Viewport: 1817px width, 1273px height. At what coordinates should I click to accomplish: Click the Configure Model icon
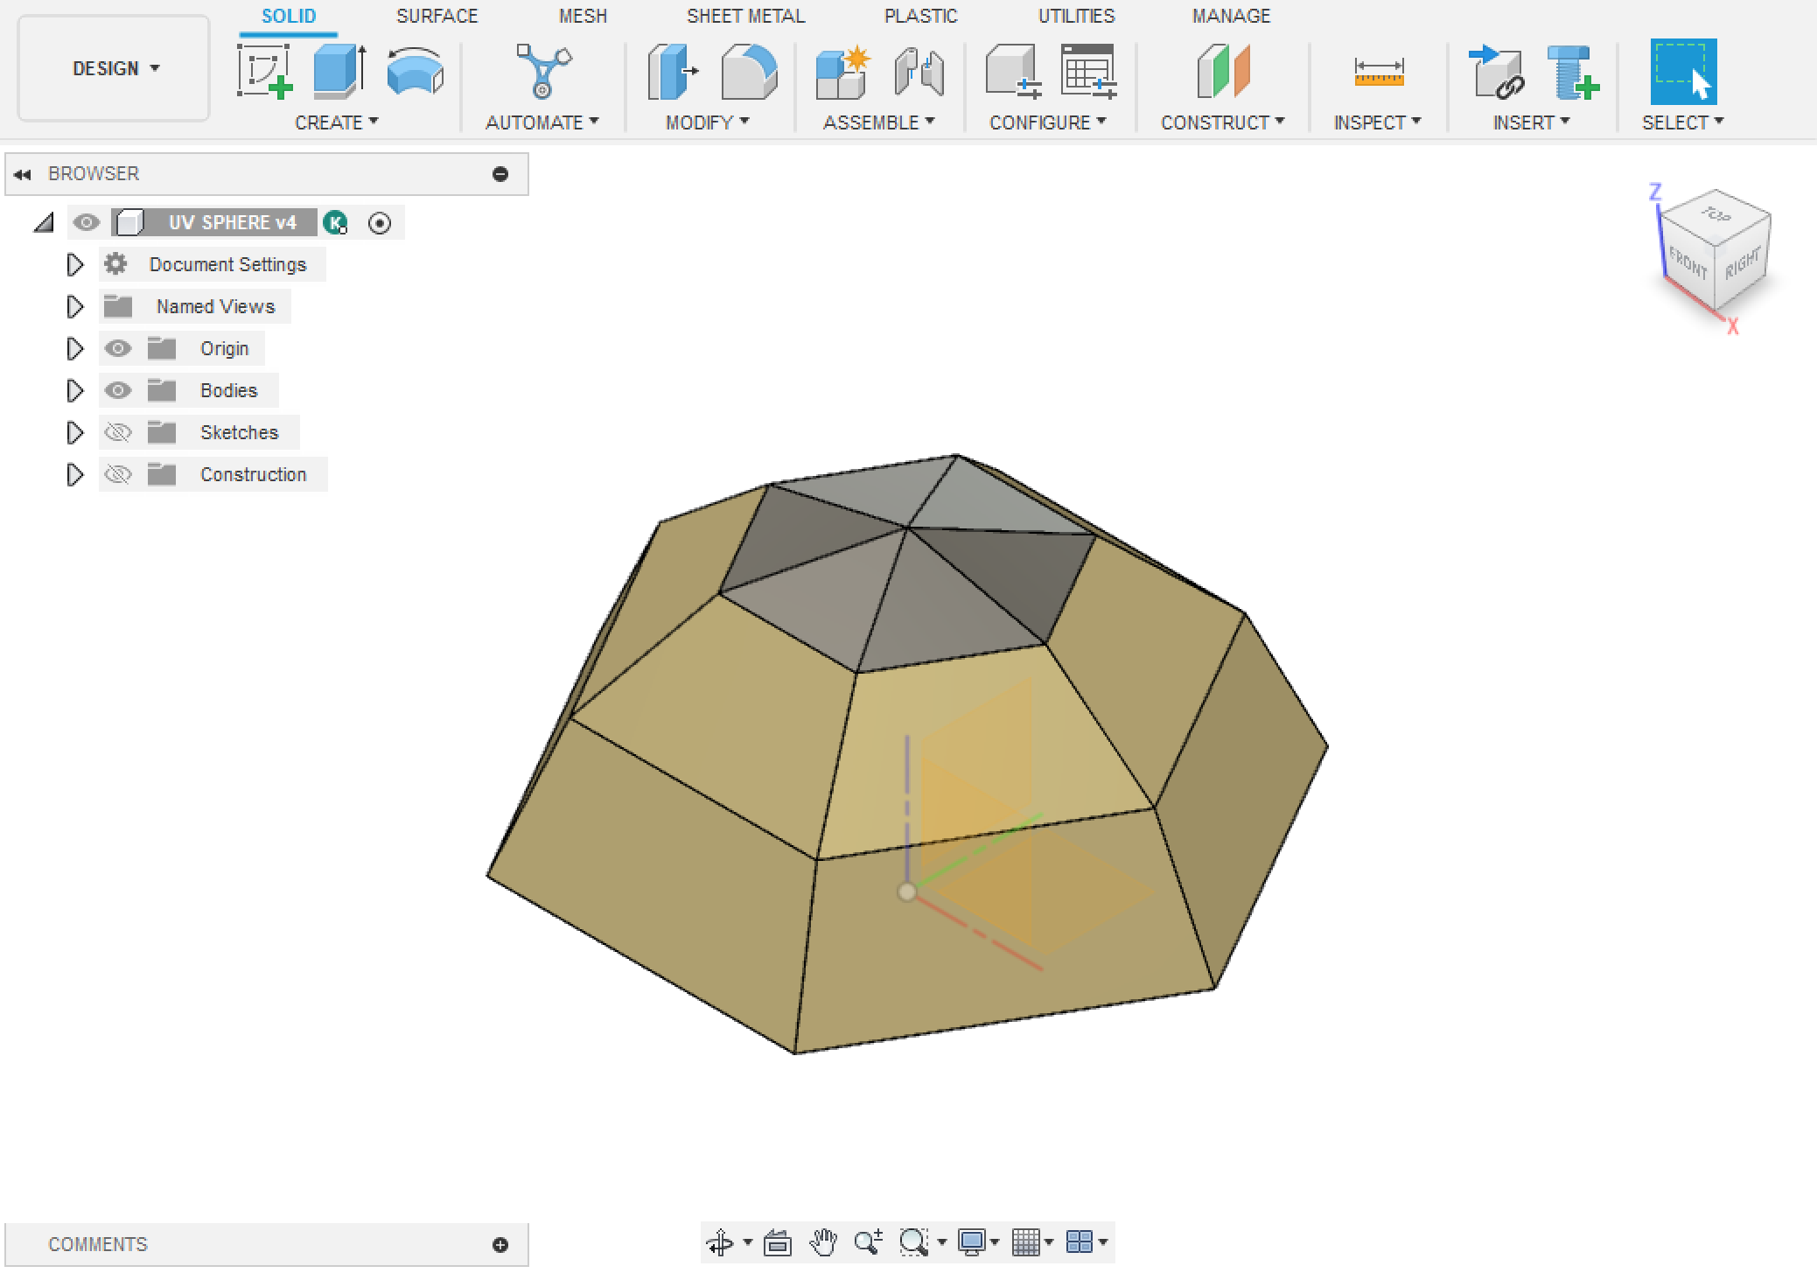coord(1013,72)
